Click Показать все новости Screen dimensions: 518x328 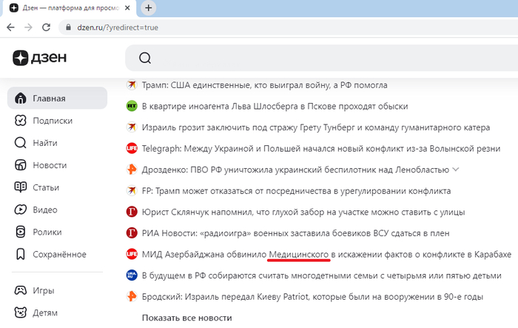tap(187, 318)
